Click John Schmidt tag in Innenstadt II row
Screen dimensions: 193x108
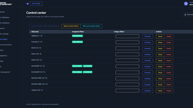[x=87, y=72]
